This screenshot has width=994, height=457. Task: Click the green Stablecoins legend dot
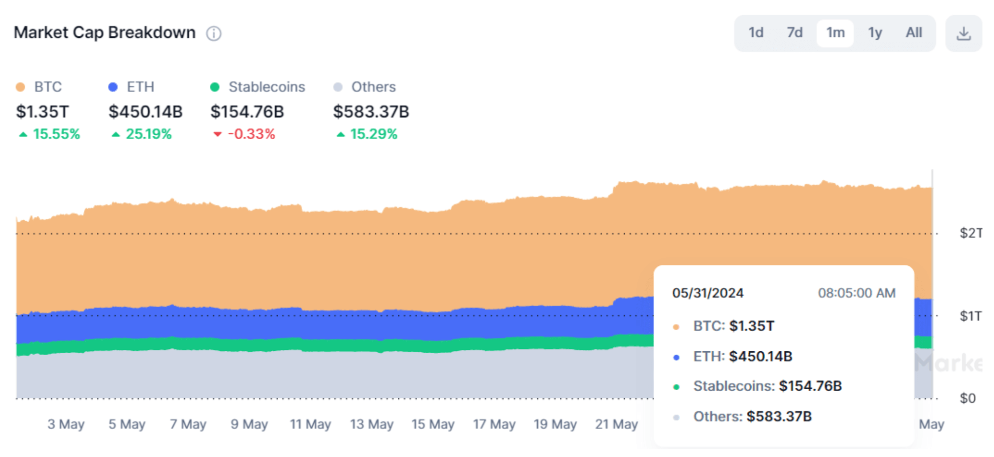[215, 87]
